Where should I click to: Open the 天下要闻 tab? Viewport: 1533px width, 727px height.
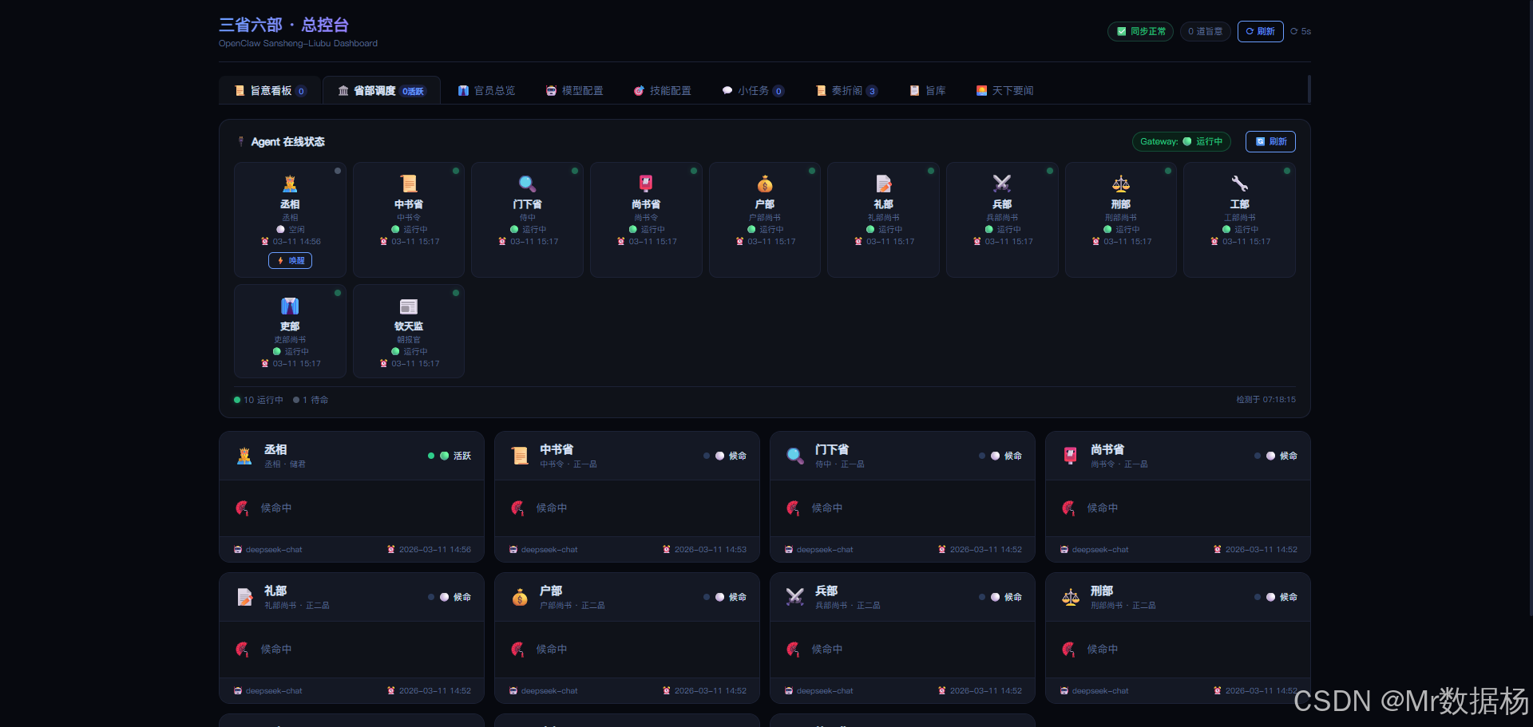point(1004,90)
